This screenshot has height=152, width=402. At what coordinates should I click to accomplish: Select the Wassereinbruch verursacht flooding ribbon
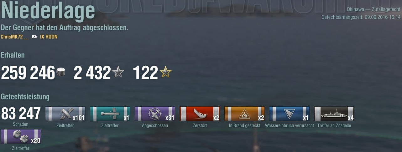point(289,114)
